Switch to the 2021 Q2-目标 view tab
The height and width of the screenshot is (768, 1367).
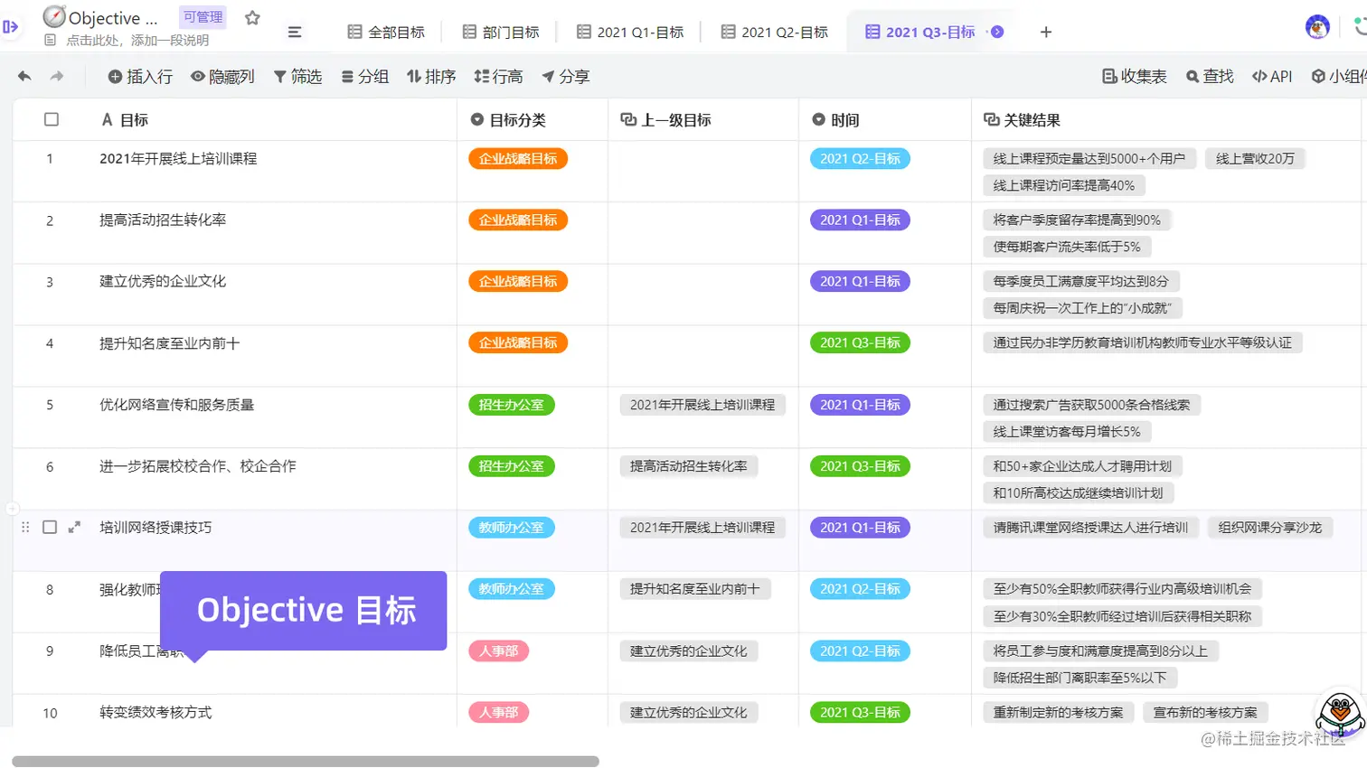click(x=775, y=33)
